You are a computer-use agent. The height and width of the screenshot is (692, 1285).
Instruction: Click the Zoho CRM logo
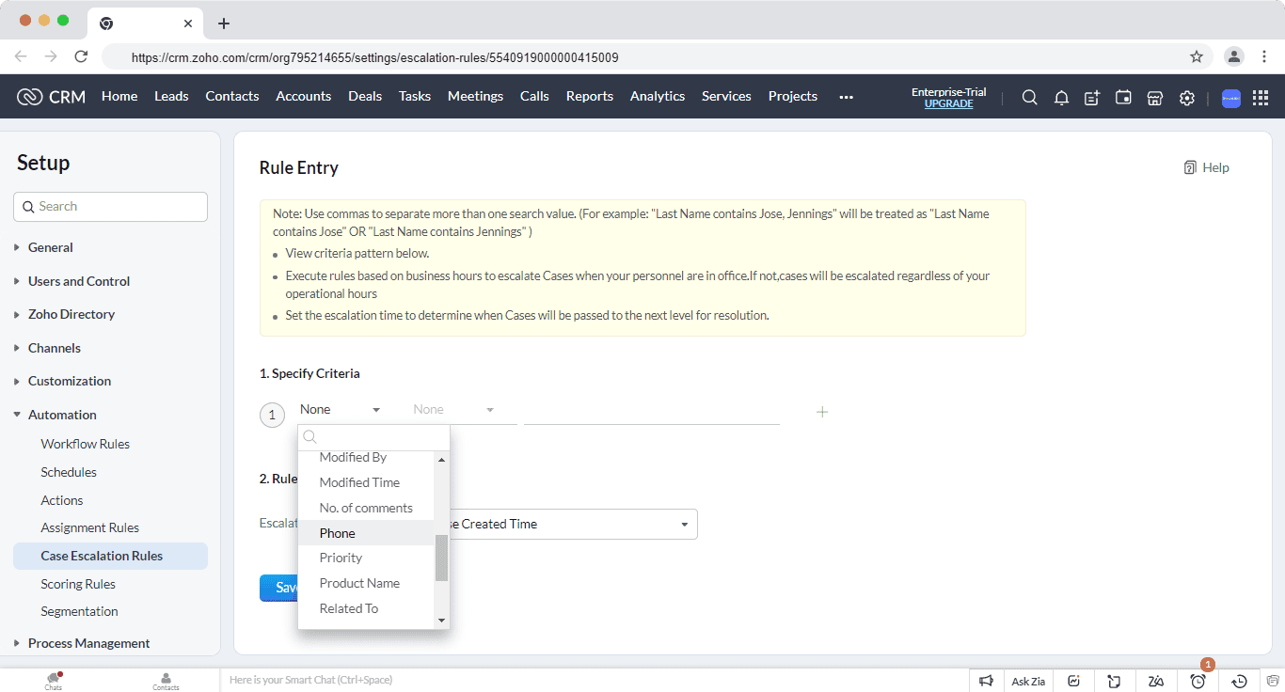point(52,96)
